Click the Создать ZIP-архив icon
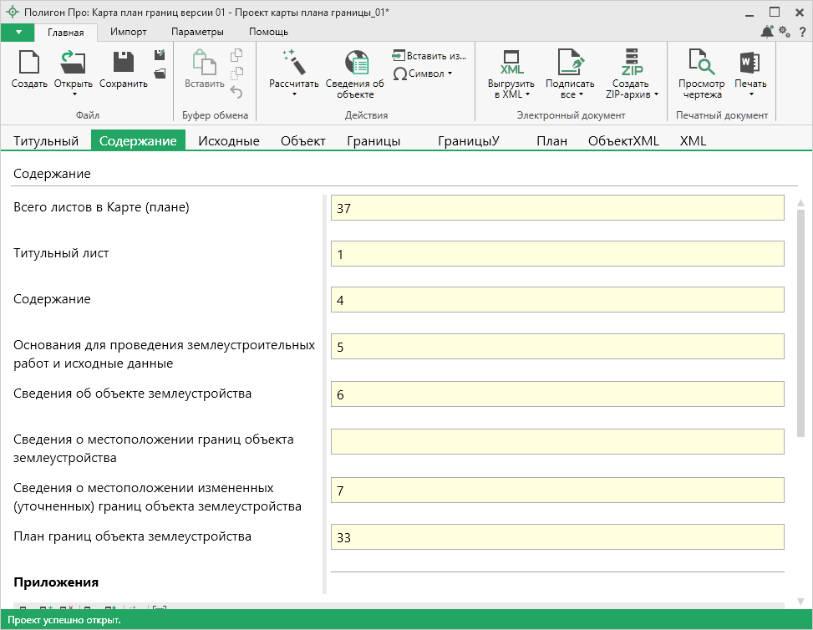The width and height of the screenshot is (813, 630). [x=632, y=63]
